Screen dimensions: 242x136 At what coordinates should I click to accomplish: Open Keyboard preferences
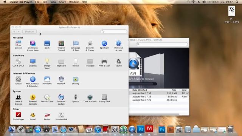click(61, 63)
